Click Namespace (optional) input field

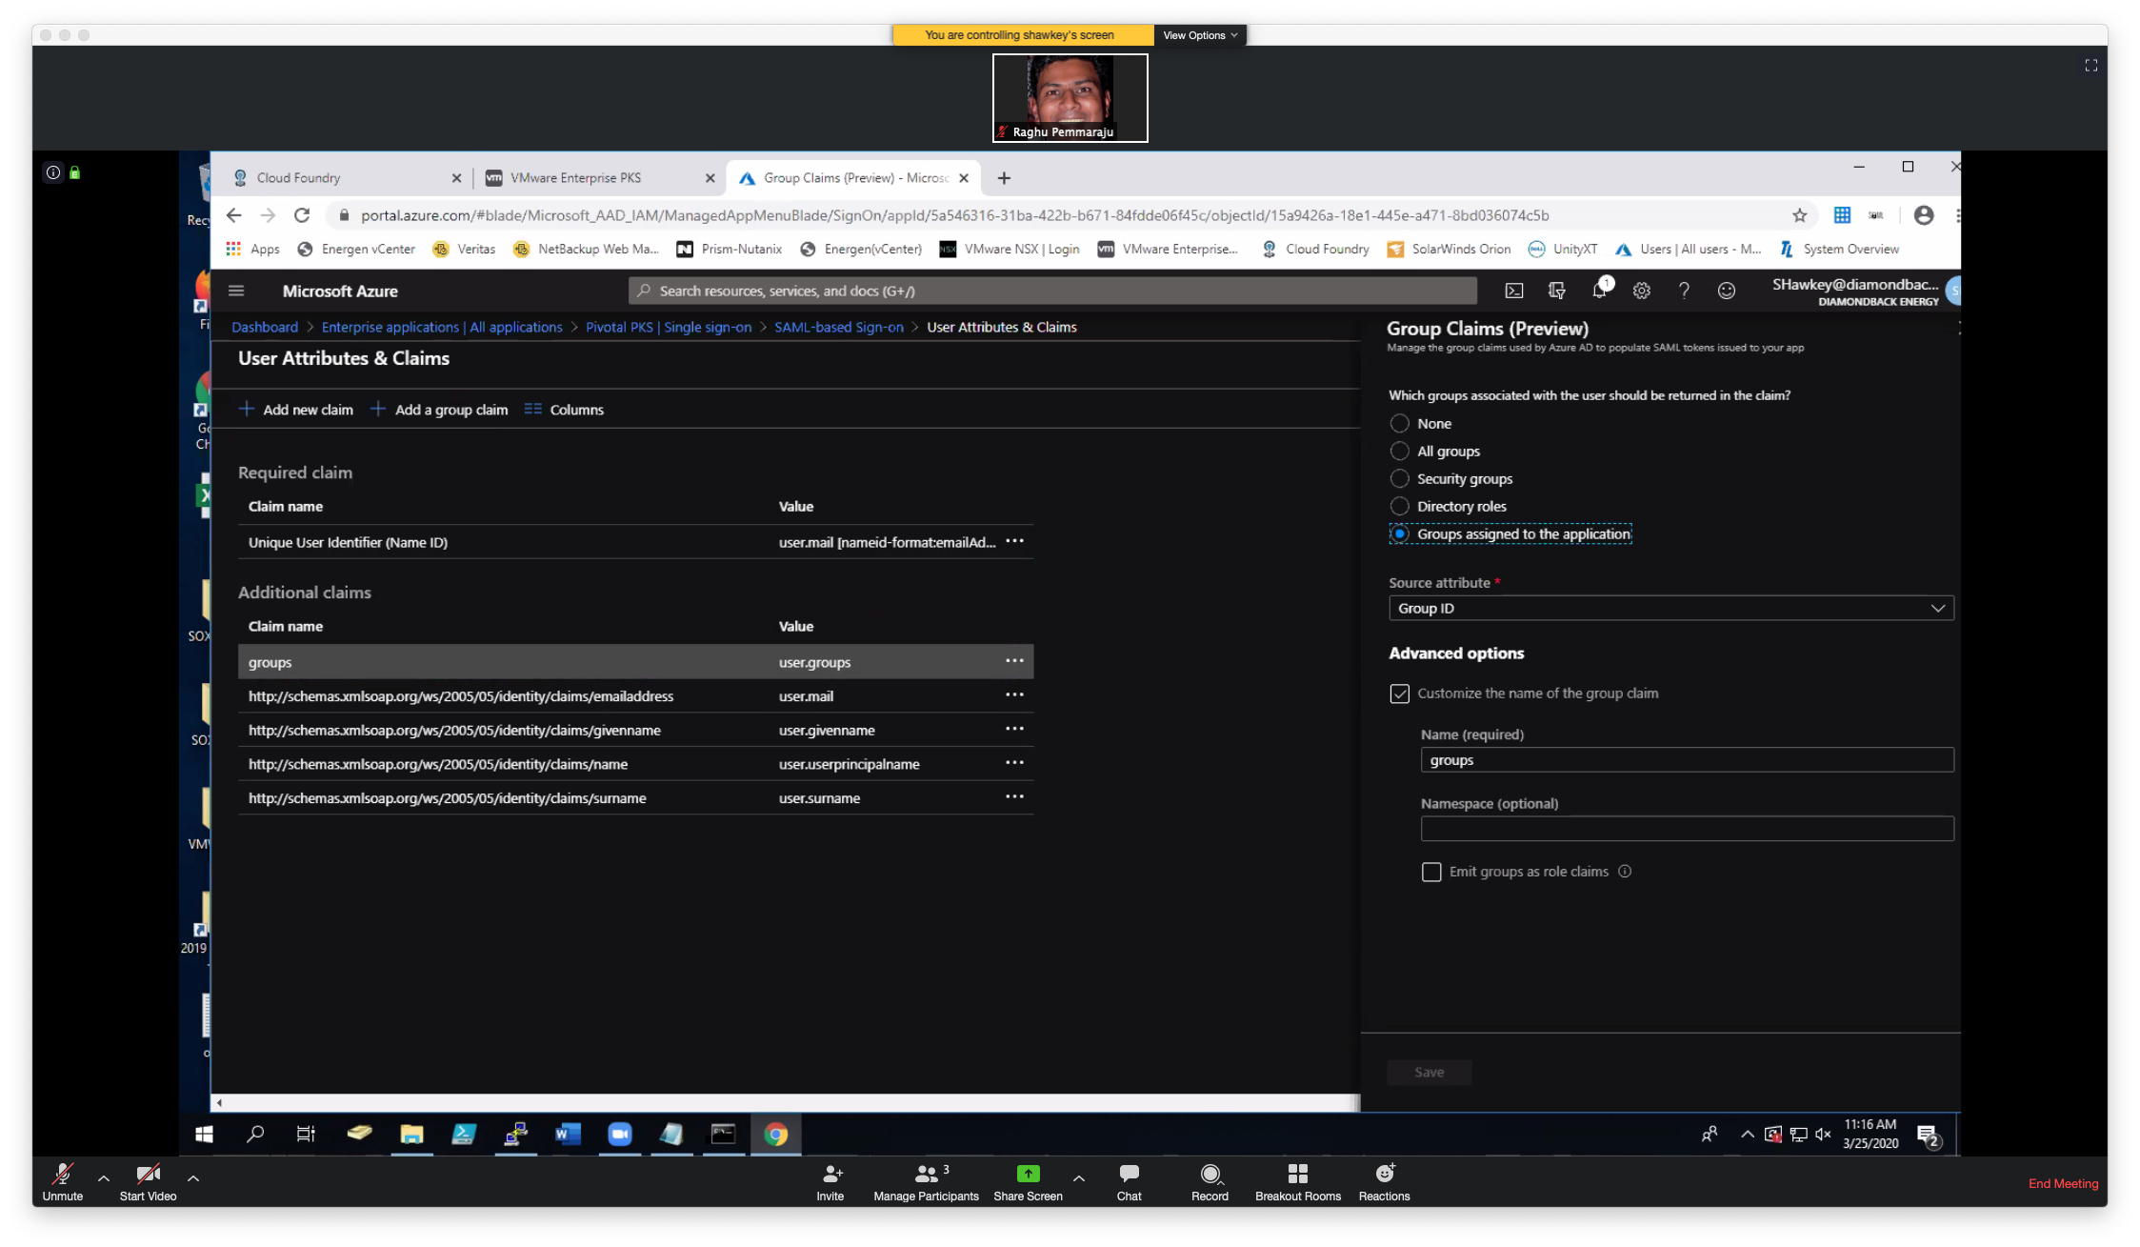tap(1687, 829)
